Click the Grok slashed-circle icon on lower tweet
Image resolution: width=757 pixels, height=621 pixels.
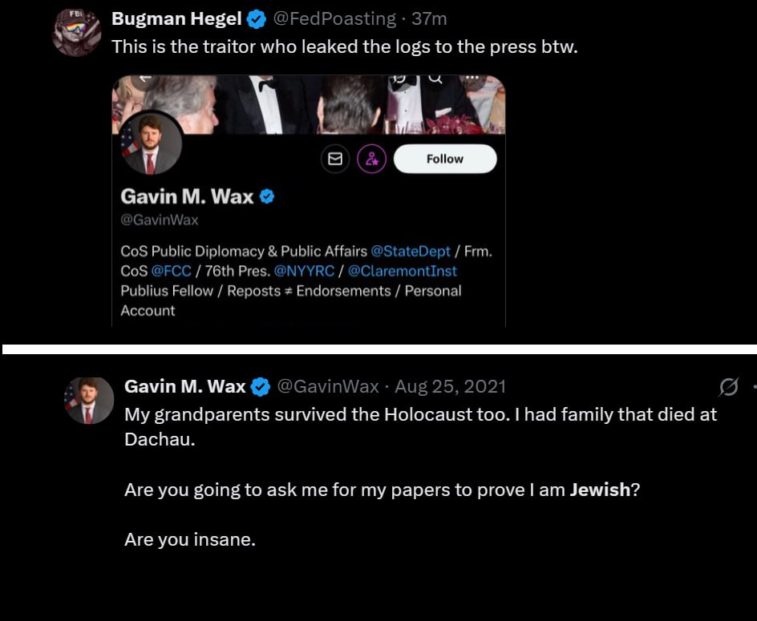[728, 388]
